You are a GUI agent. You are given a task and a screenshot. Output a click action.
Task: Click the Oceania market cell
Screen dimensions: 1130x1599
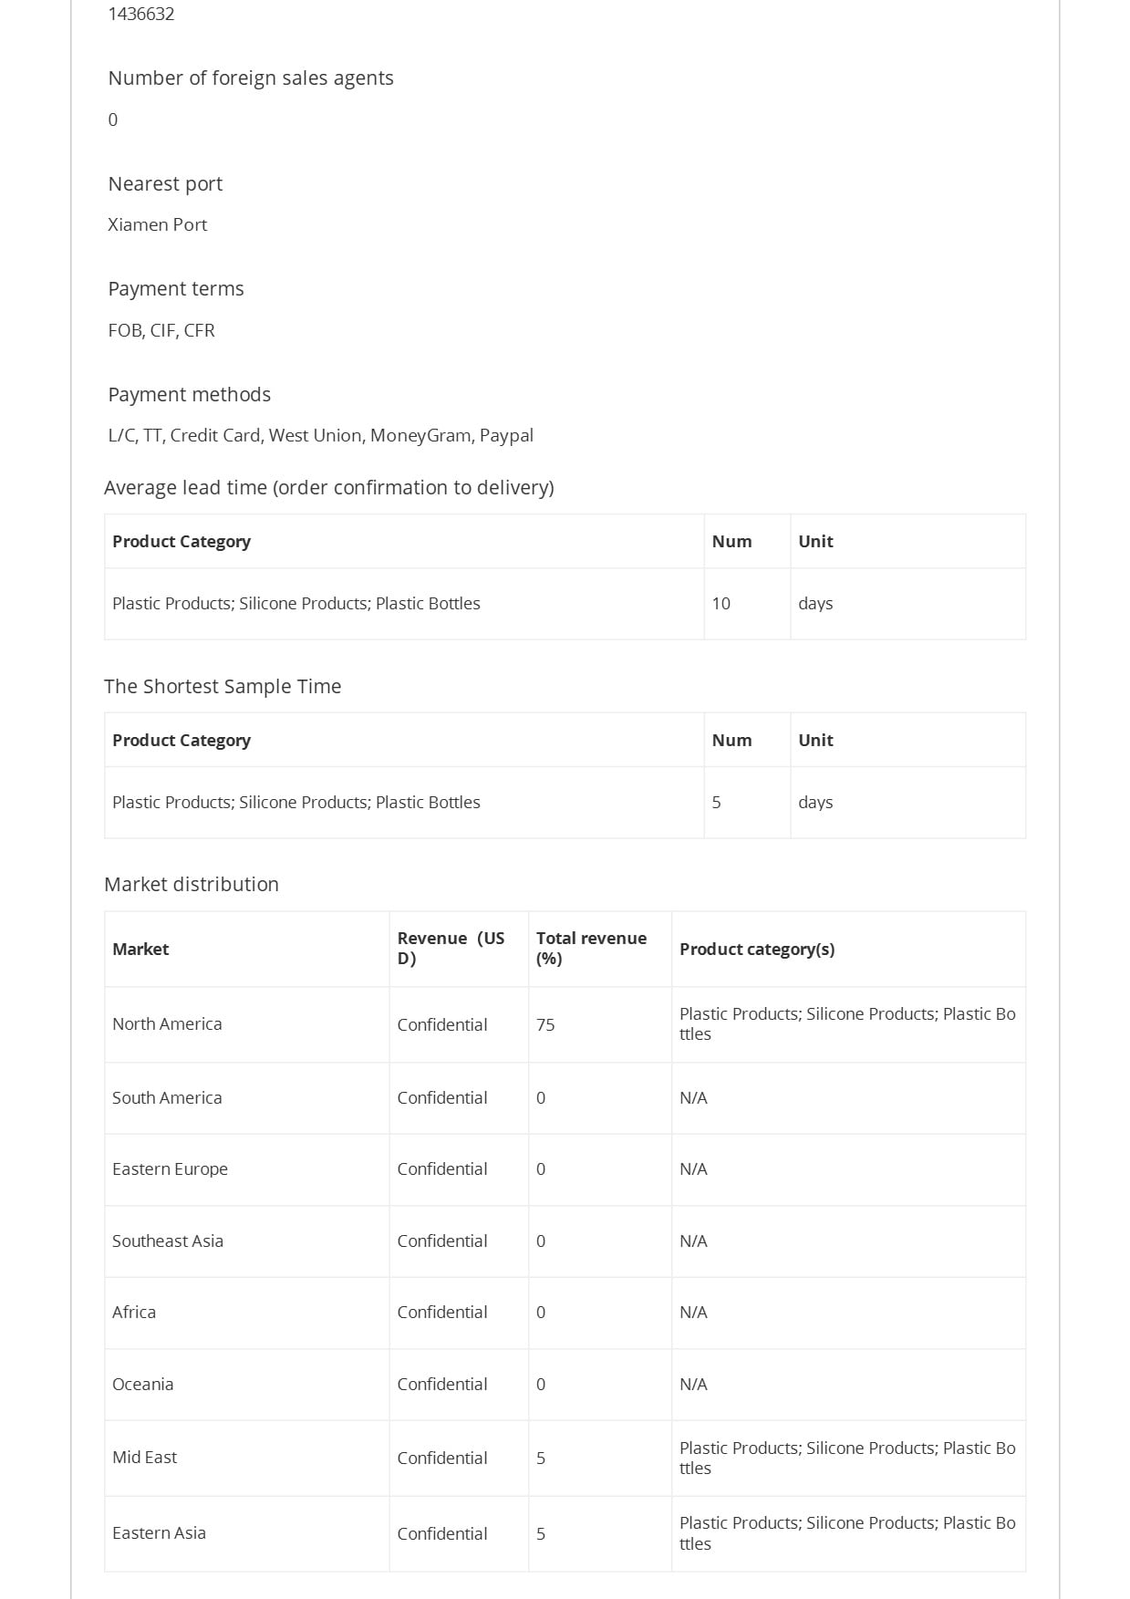(246, 1385)
